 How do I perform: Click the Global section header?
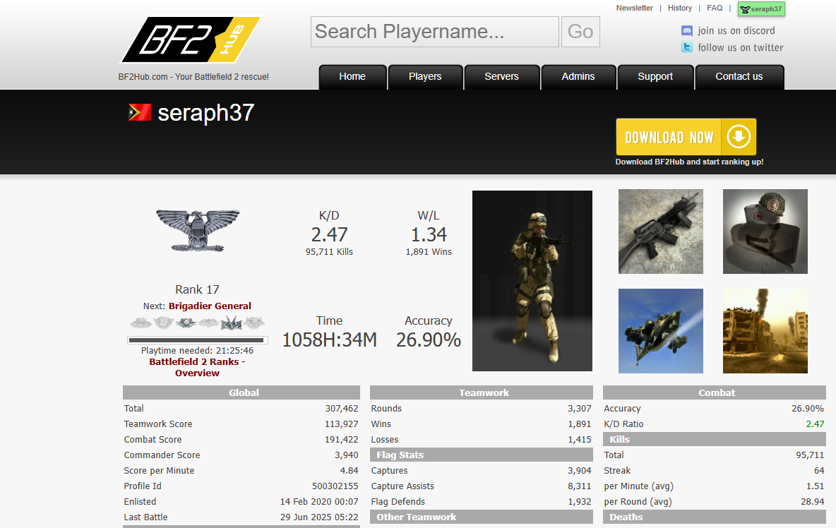click(241, 392)
